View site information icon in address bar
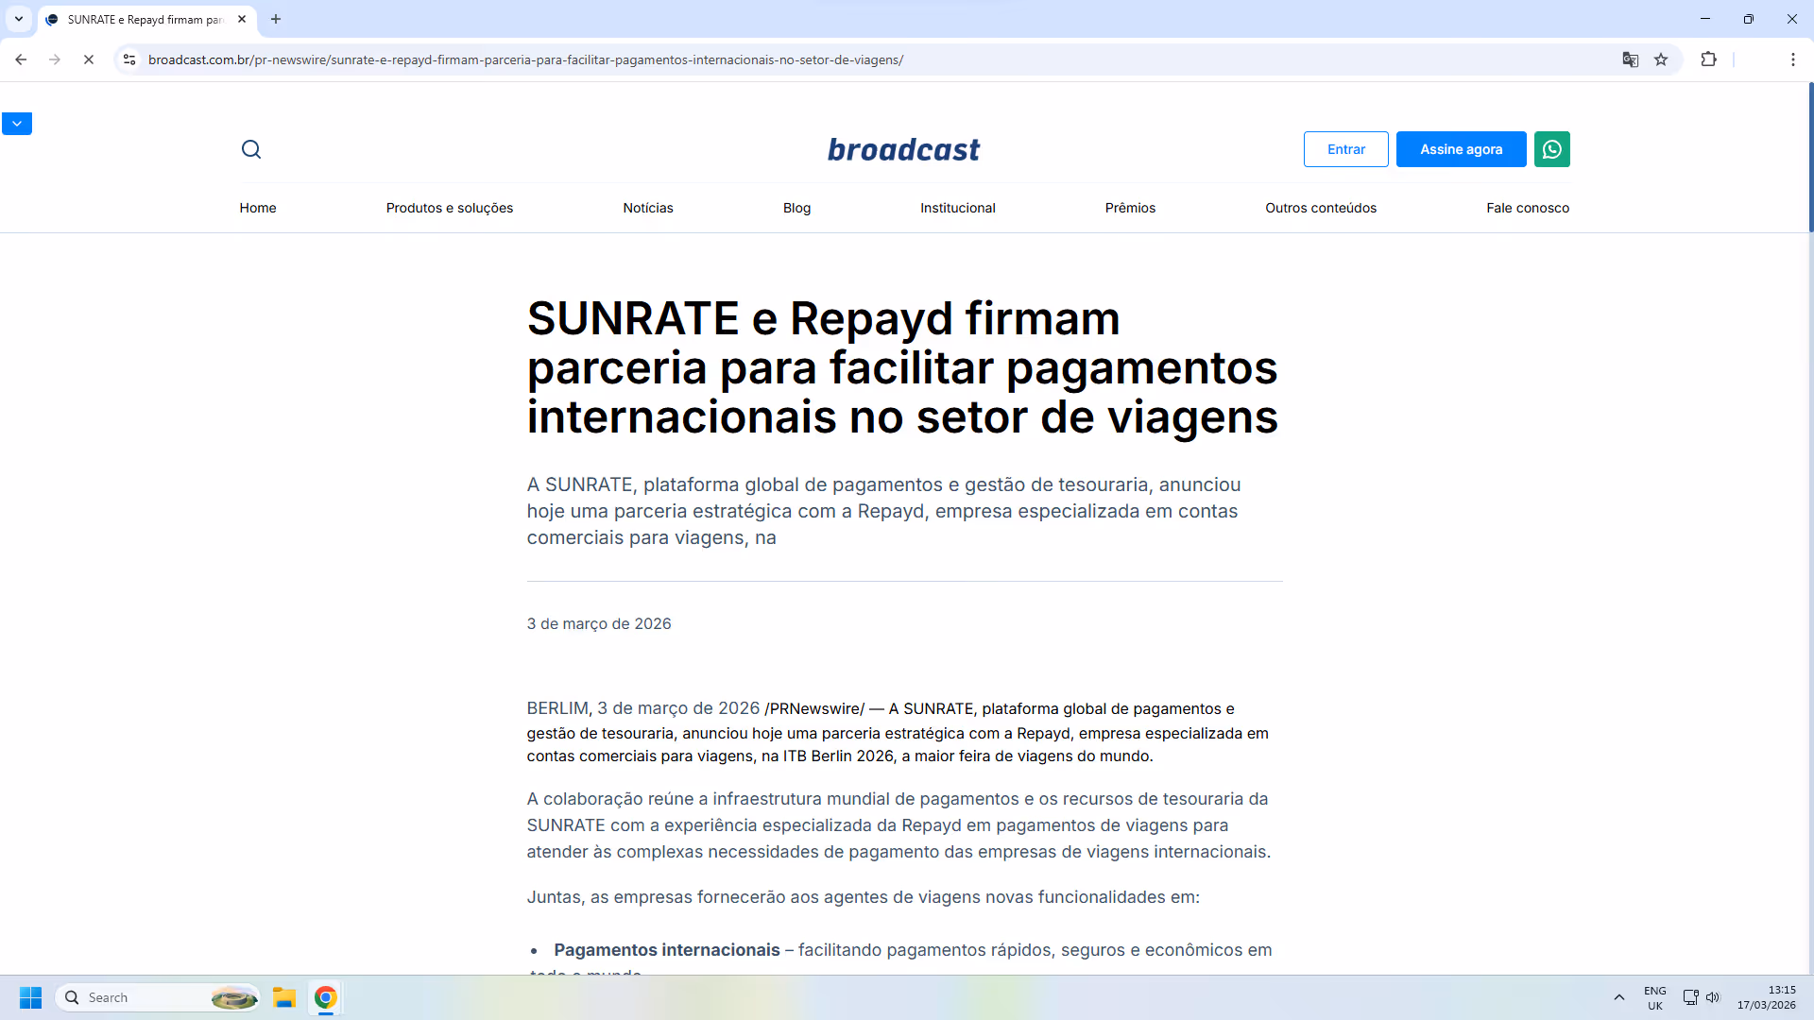 tap(129, 59)
